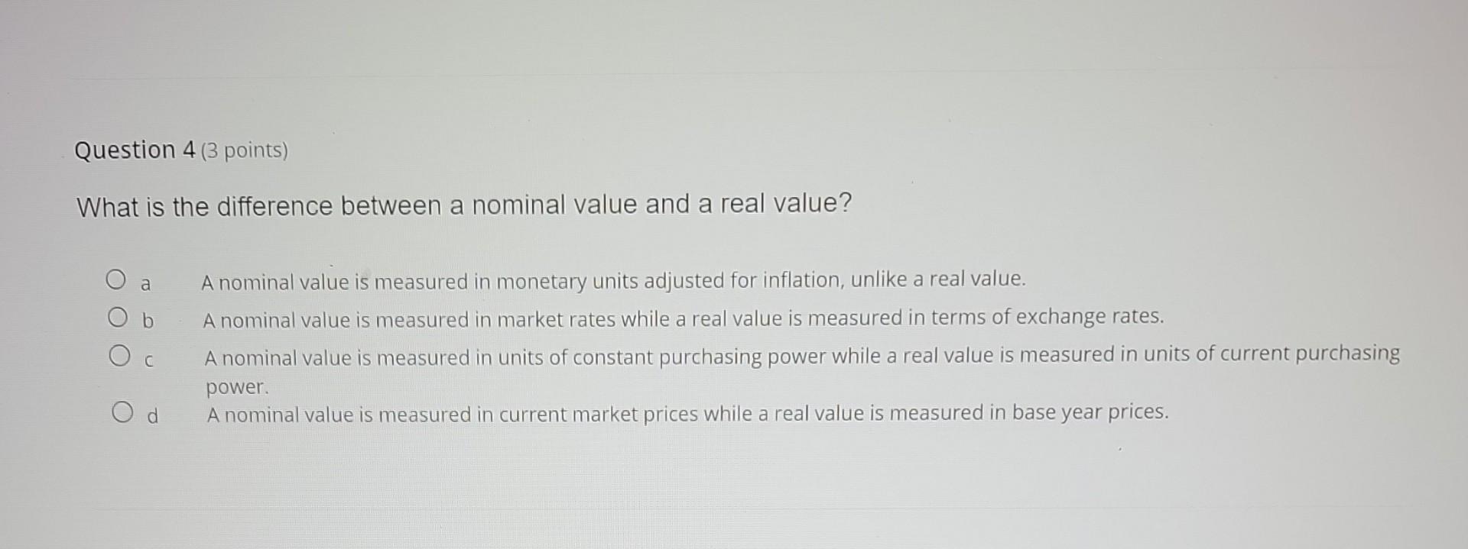This screenshot has width=1468, height=549.
Task: Click the option letter 'a' label
Action: 146,283
